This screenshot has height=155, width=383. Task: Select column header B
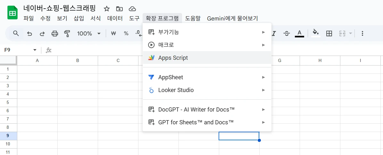(x=78, y=60)
